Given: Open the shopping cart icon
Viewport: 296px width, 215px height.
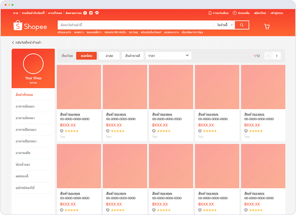Looking at the screenshot, I should tap(266, 26).
